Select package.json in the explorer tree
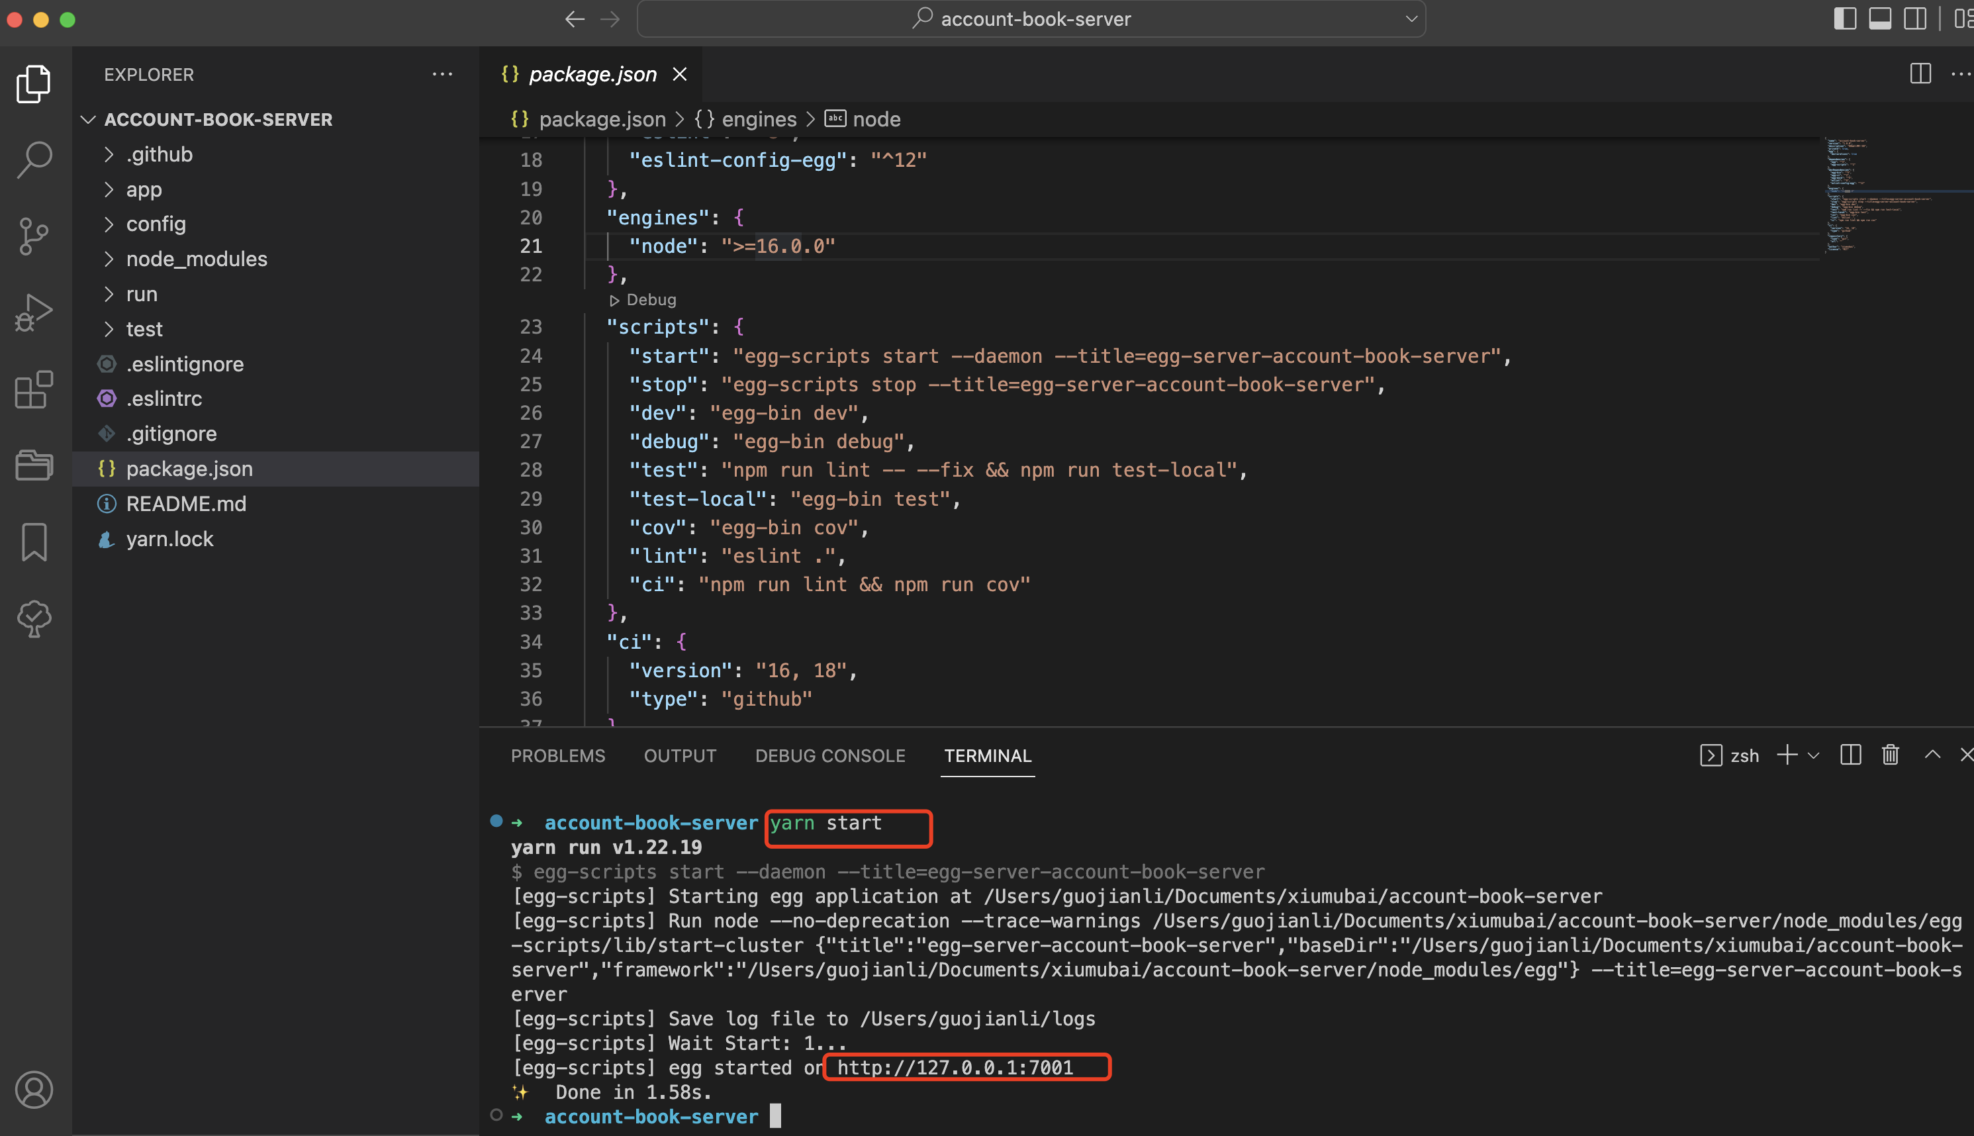1974x1136 pixels. click(276, 469)
